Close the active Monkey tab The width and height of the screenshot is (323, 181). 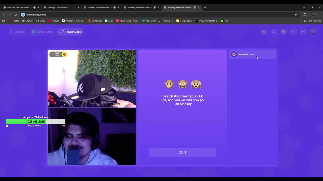pyautogui.click(x=199, y=8)
